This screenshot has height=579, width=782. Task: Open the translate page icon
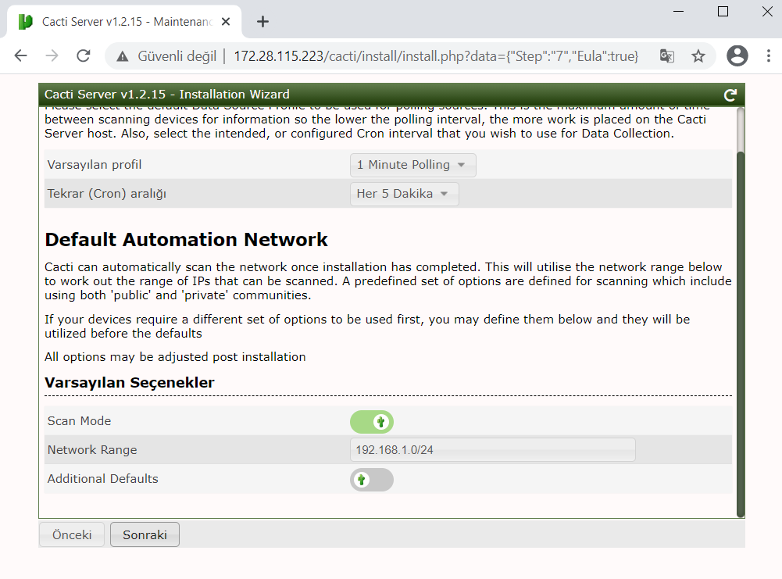667,55
